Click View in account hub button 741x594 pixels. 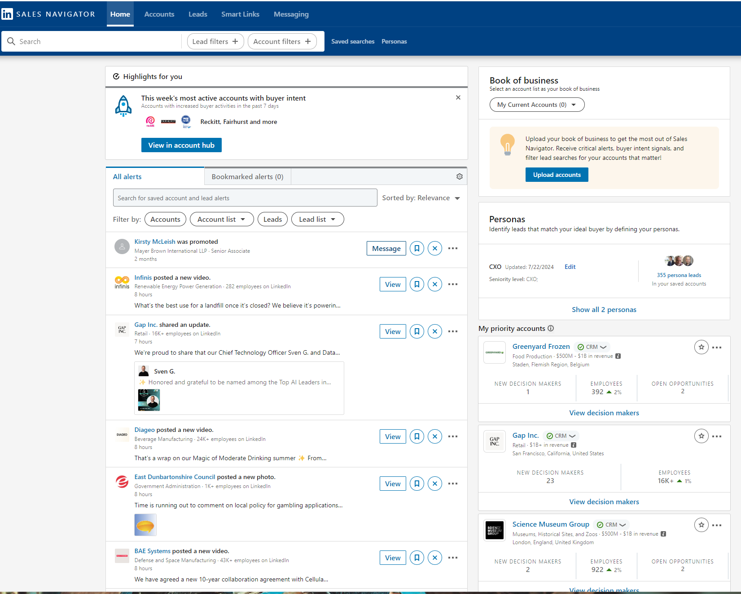tap(181, 145)
